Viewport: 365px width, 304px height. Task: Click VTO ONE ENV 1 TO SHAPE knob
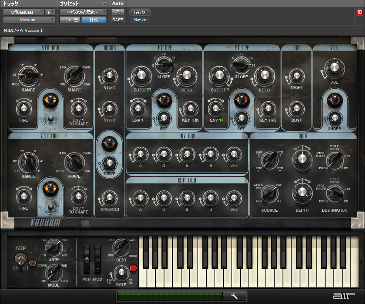click(x=79, y=108)
